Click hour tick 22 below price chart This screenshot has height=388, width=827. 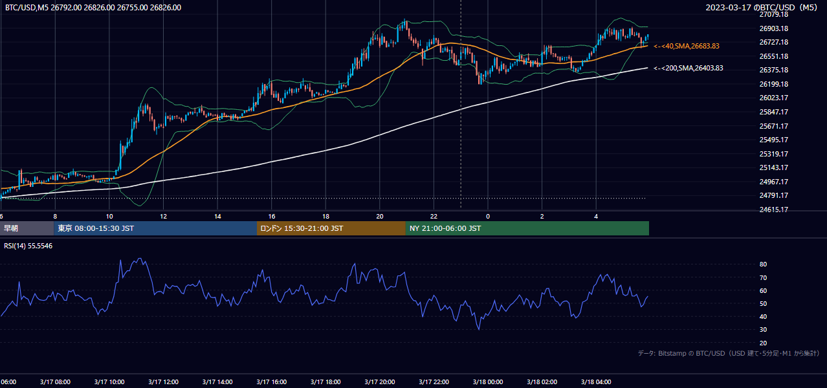(x=434, y=216)
